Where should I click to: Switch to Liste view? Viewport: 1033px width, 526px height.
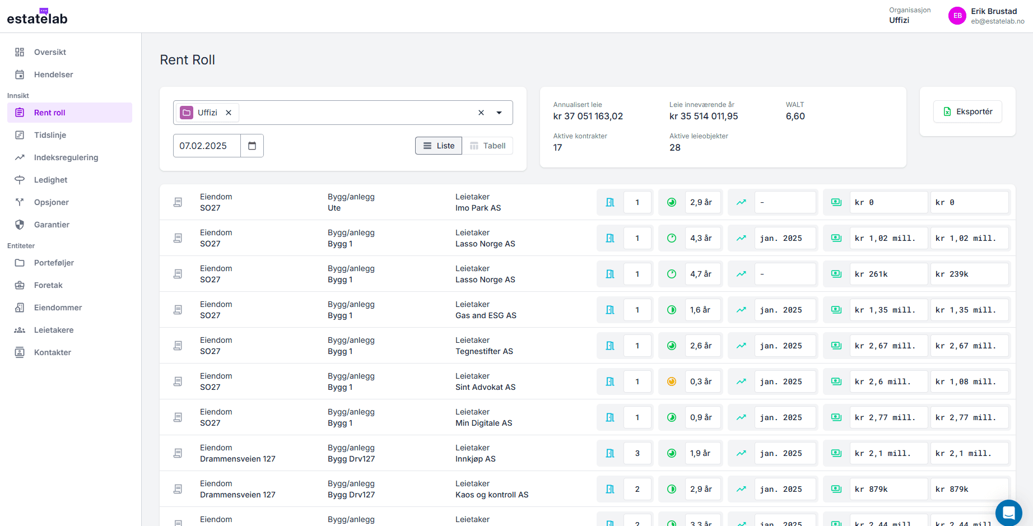(x=439, y=146)
